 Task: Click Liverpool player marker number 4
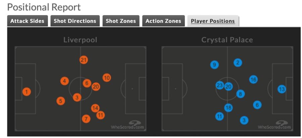coord(65,81)
